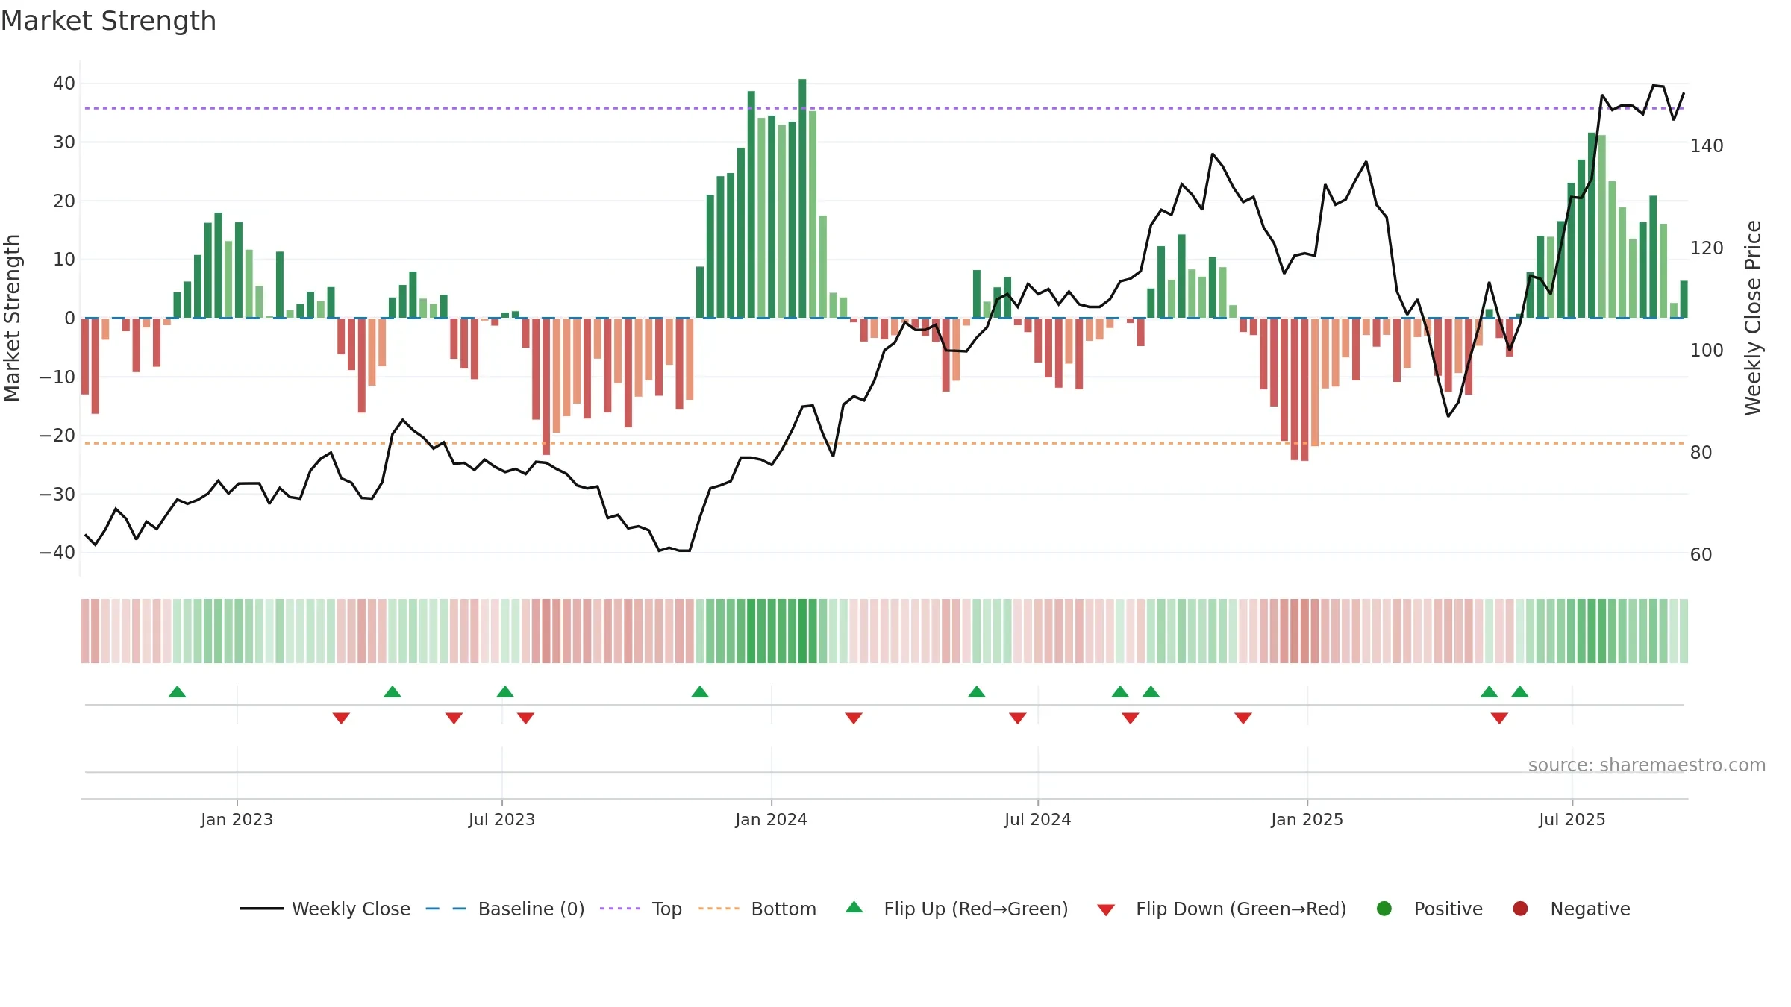The width and height of the screenshot is (1791, 1007).
Task: Toggle the Baseline (0) legend entry
Action: (x=505, y=909)
